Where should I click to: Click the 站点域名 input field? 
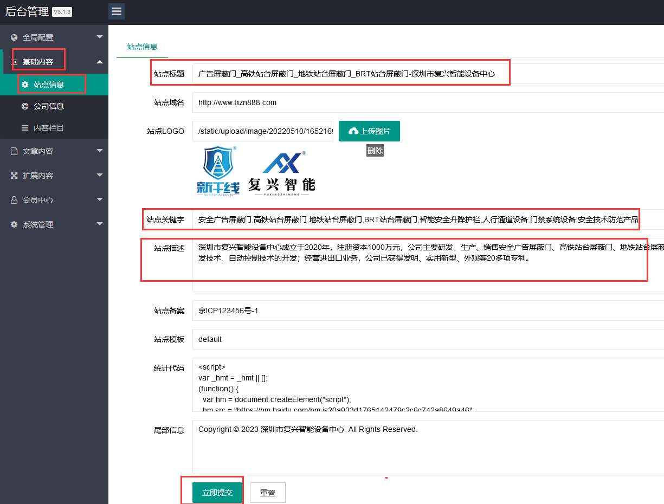pos(428,102)
